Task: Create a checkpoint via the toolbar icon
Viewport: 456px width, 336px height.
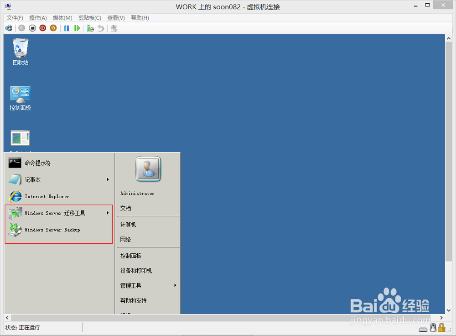Action: (90, 28)
